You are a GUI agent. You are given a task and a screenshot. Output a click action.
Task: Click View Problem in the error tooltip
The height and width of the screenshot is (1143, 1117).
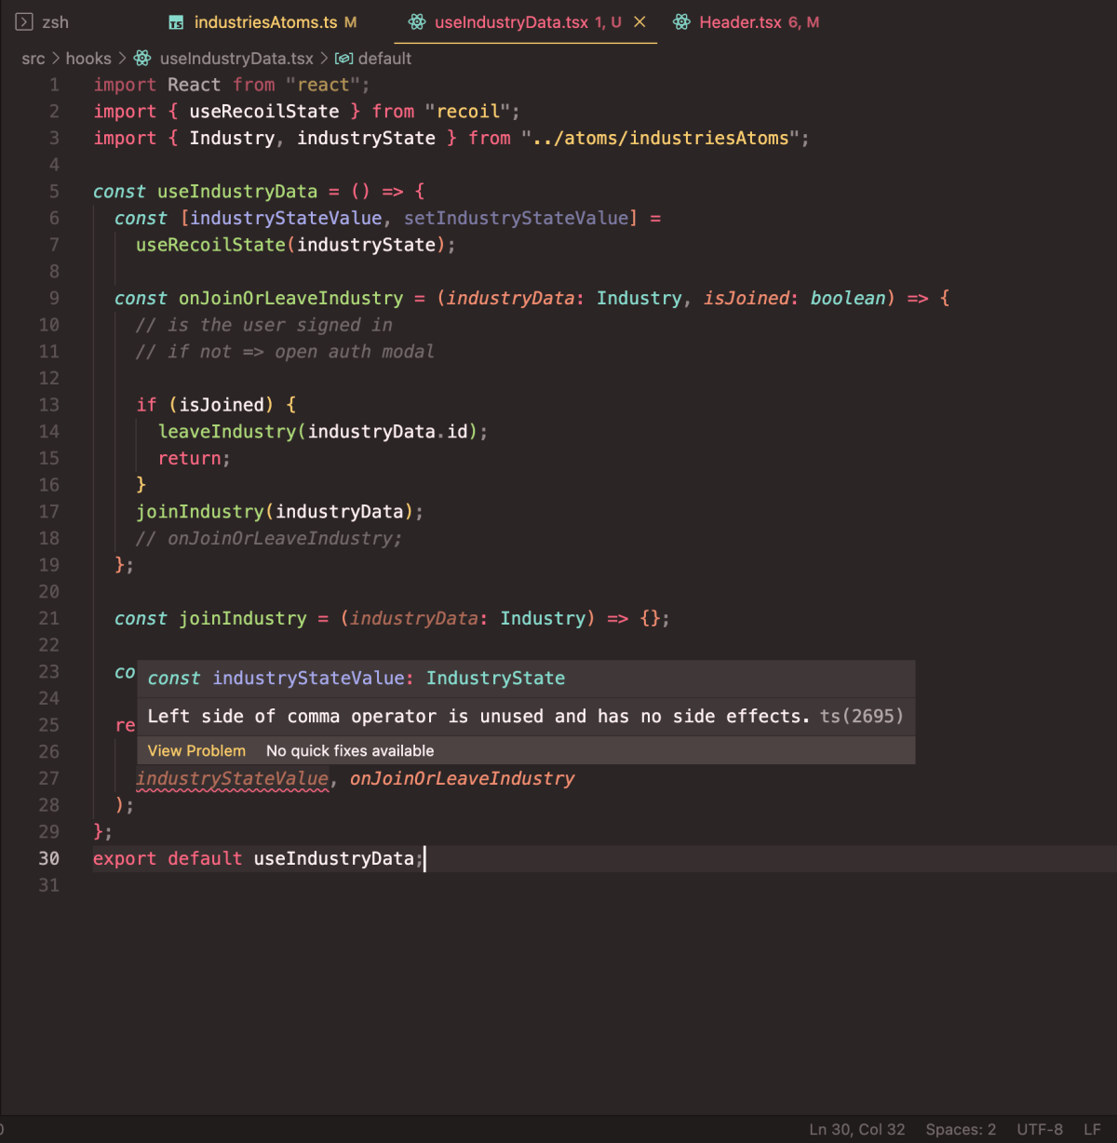(196, 750)
